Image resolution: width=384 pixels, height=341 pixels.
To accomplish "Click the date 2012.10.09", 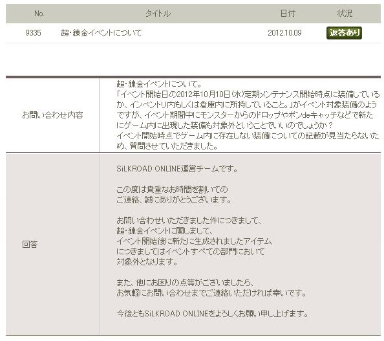I will pyautogui.click(x=284, y=33).
